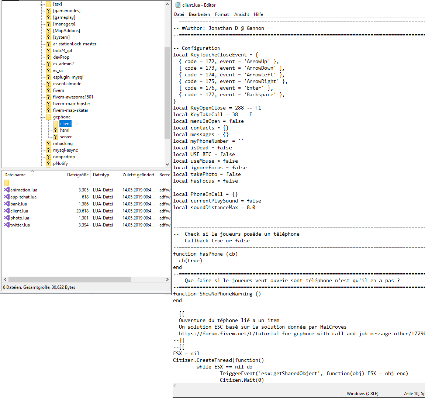The height and width of the screenshot is (398, 425).
Task: Click the Visual Studio icon beside animation.lua
Action: tap(6, 190)
